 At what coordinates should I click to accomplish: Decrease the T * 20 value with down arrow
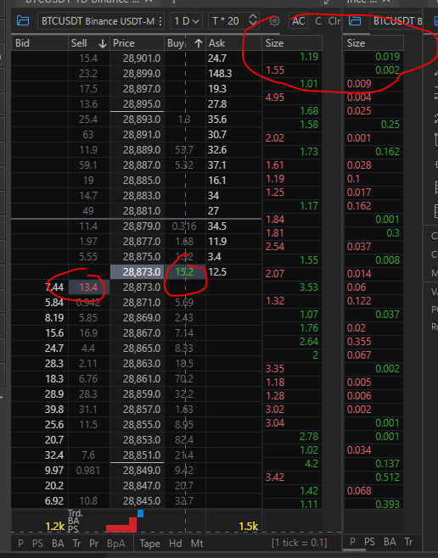253,25
